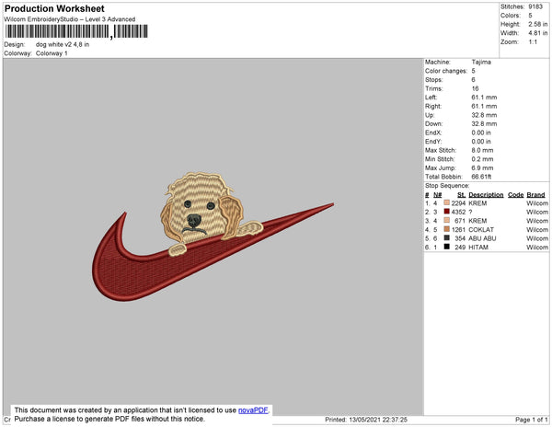Viewport: 552px width, 427px height.
Task: Select the COKLAT color swatch
Action: pyautogui.click(x=447, y=229)
